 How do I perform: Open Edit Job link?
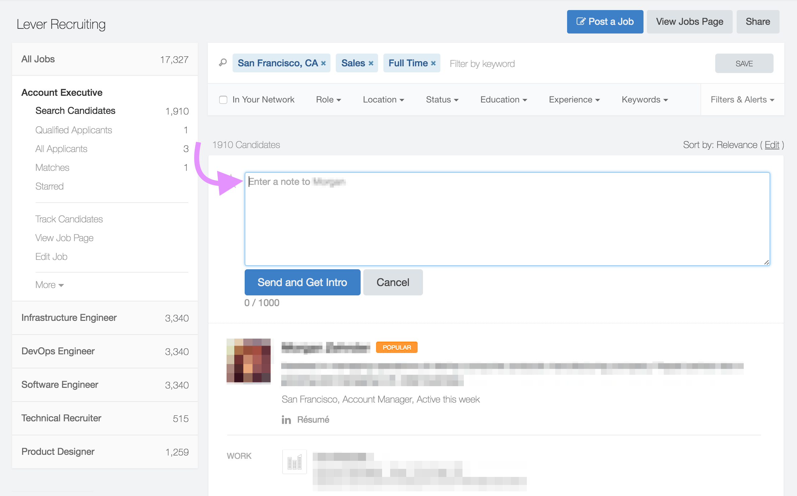(x=51, y=257)
